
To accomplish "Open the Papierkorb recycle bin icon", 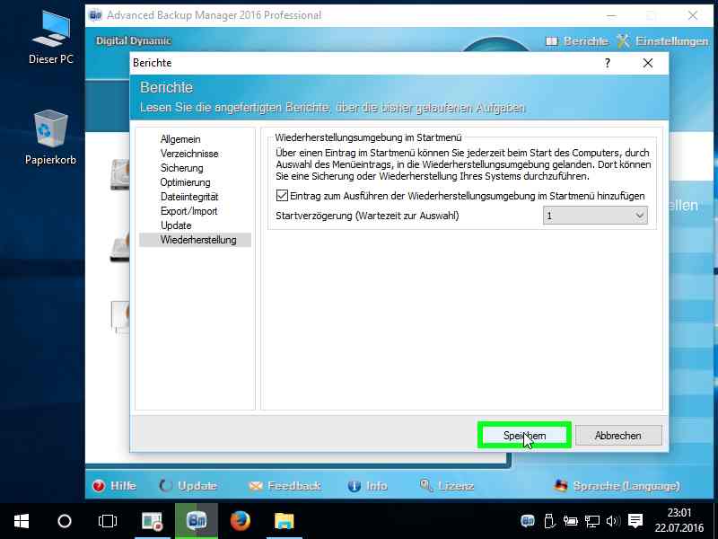I will tap(50, 137).
